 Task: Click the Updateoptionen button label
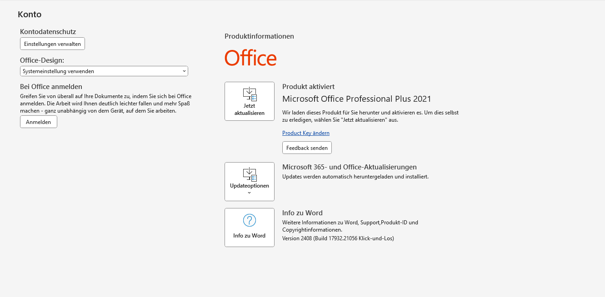[x=250, y=186]
